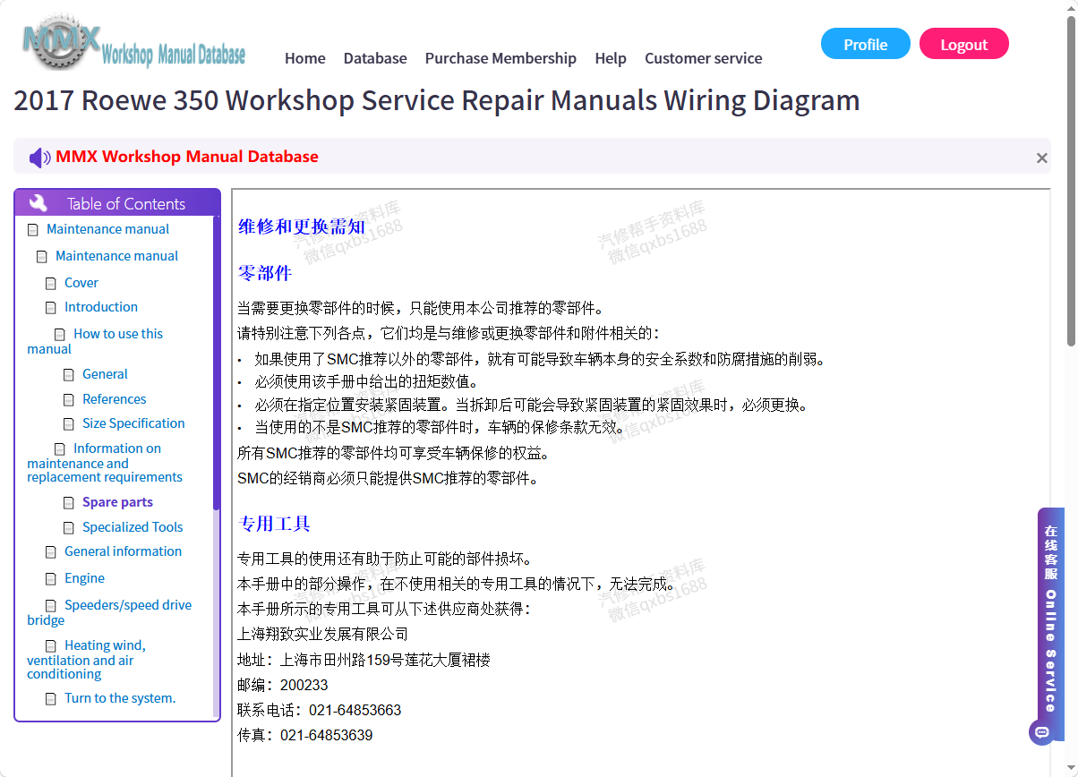Click the document icon beside Specialized Tools
The height and width of the screenshot is (777, 1078).
point(69,528)
